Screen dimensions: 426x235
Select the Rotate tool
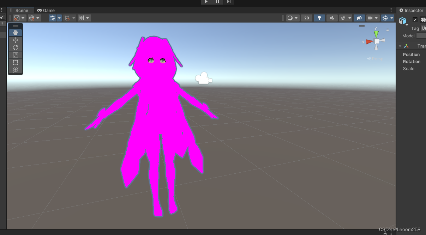(15, 47)
